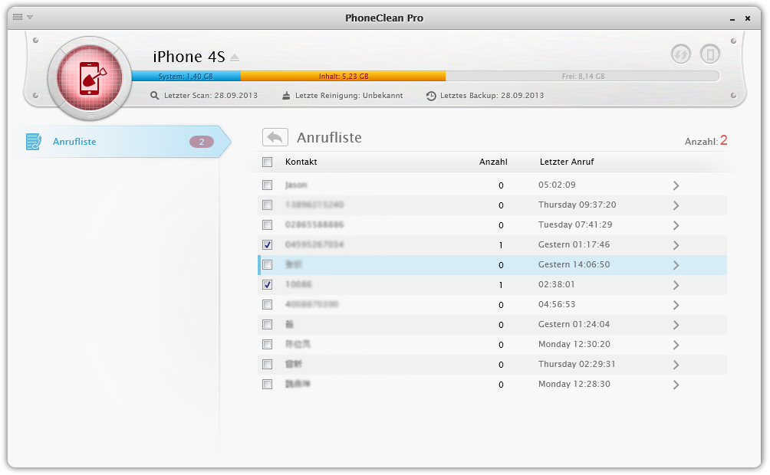This screenshot has width=770, height=475.
Task: Click the eject triangle next to iPhone 4S
Action: [x=235, y=58]
